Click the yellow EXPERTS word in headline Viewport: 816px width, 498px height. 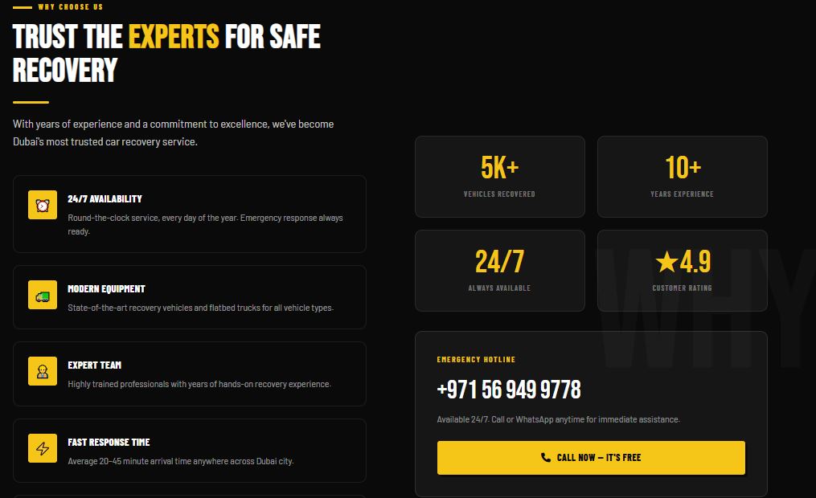coord(174,36)
